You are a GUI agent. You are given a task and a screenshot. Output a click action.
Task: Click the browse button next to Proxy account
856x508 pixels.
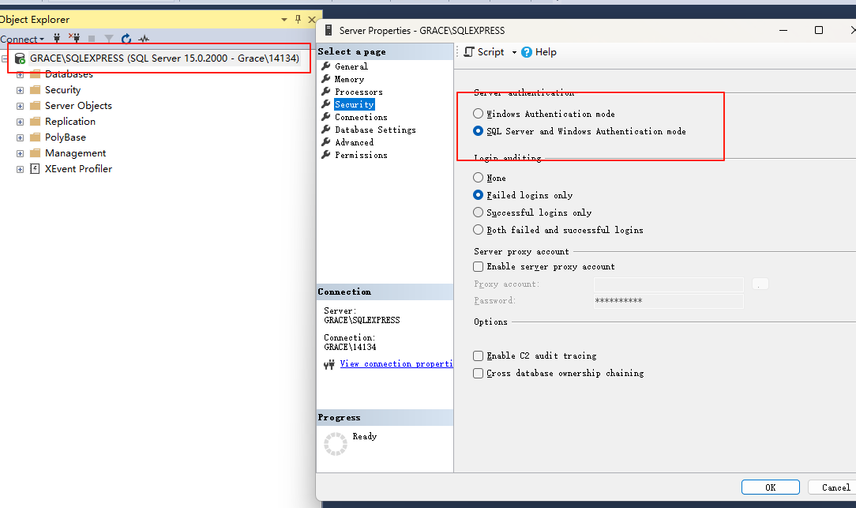(x=760, y=284)
